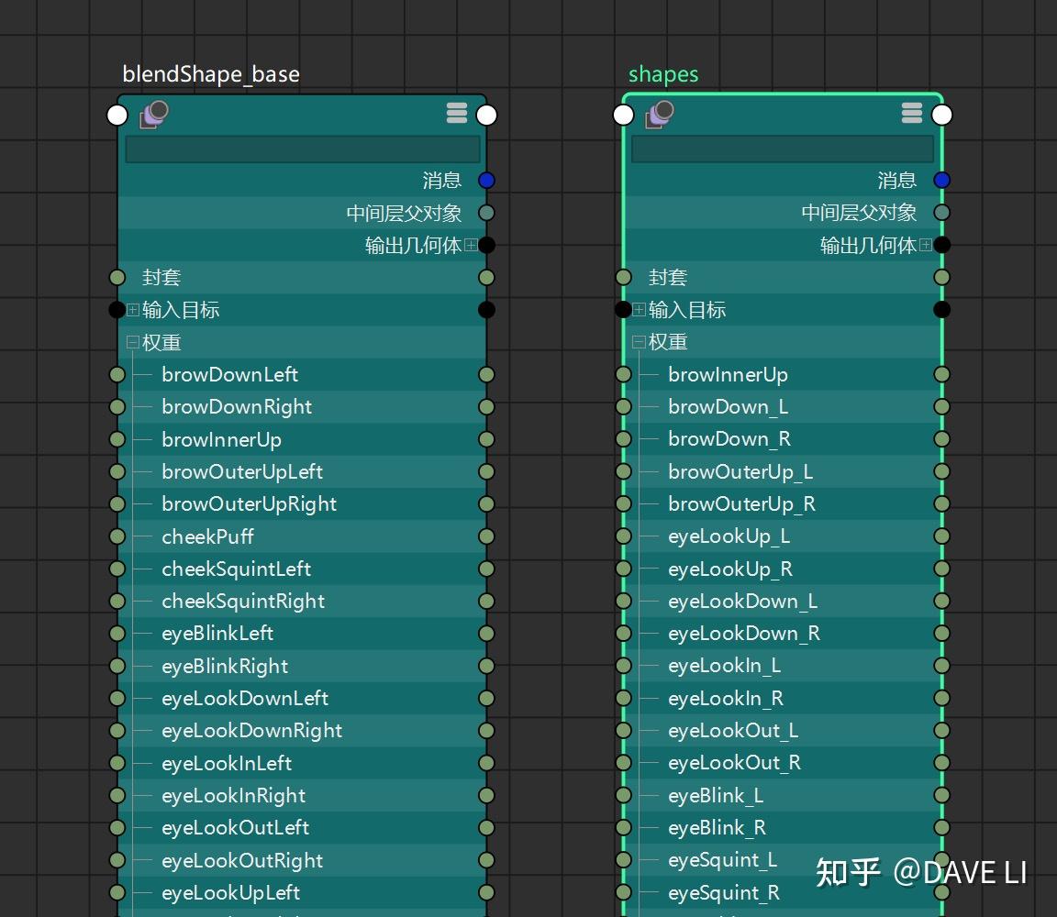Screen dimensions: 1057x917
Task: Click 封套 input port on blendShape_base
Action: [x=117, y=278]
